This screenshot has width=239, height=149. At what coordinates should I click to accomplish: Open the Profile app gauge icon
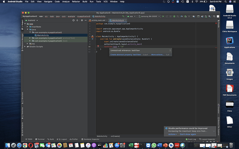[182, 16]
